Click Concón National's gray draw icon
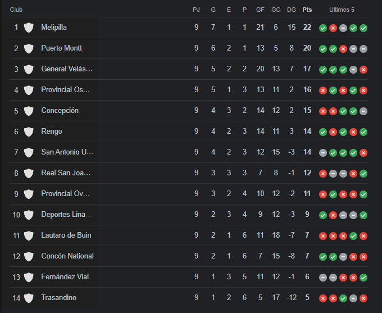Screen dimensions: 382x313 343,257
